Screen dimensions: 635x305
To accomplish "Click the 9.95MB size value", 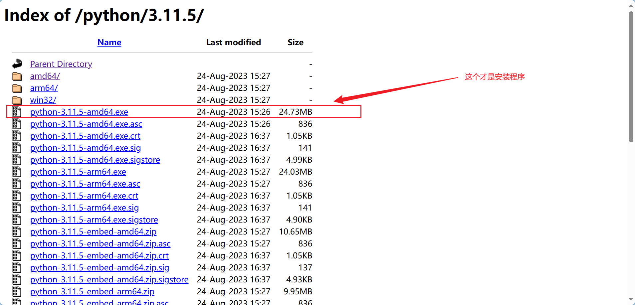I will pyautogui.click(x=298, y=291).
